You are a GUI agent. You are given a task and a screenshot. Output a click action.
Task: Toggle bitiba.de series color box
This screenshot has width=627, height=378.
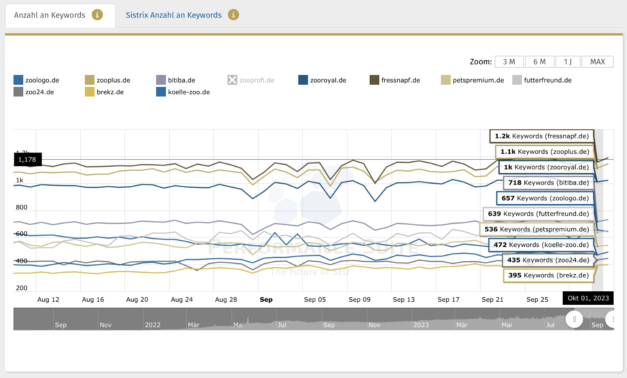click(x=161, y=80)
